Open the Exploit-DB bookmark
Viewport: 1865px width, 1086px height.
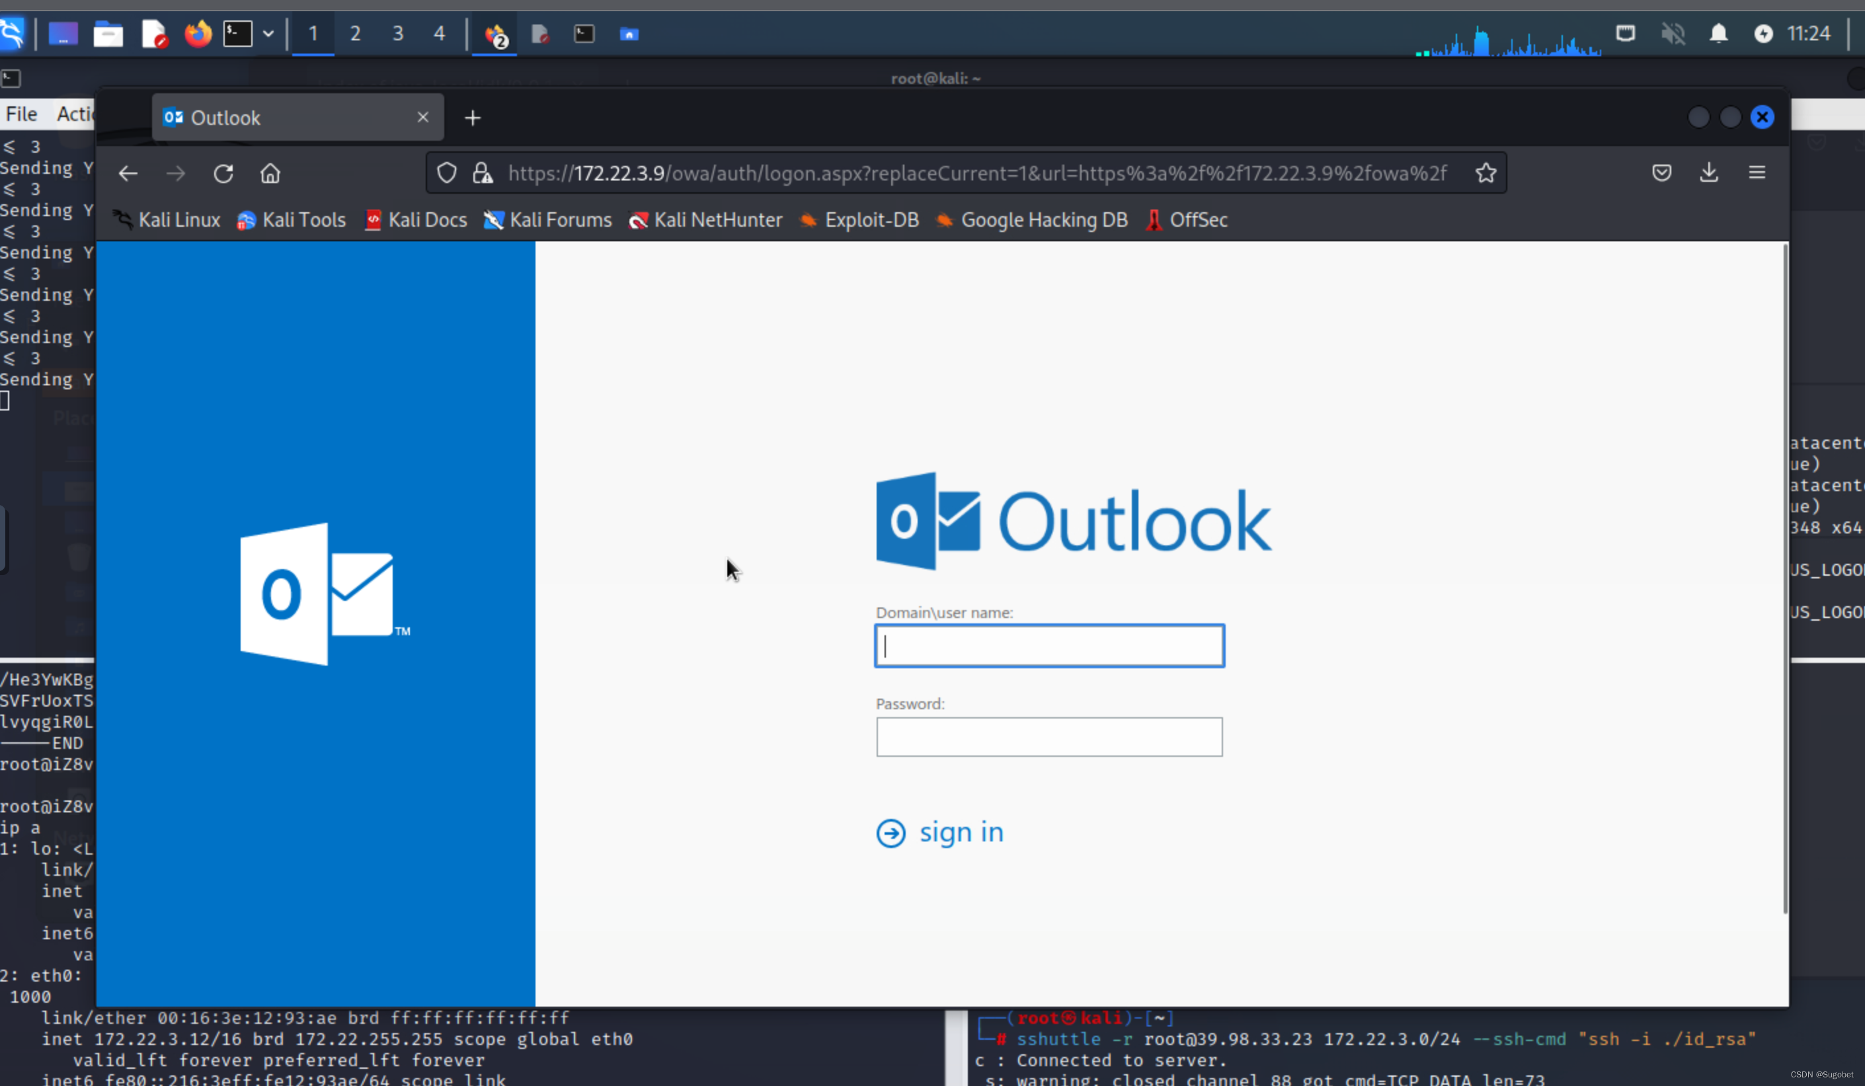pyautogui.click(x=860, y=219)
